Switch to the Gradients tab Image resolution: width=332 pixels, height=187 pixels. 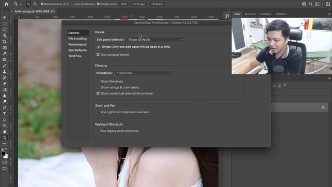click(266, 14)
